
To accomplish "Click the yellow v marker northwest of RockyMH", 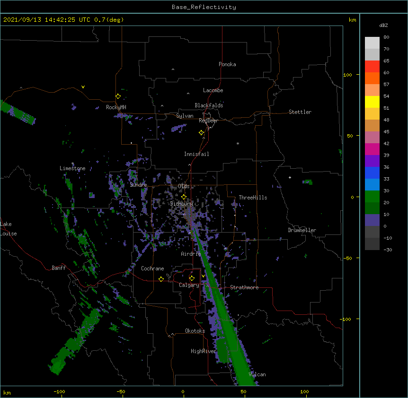I will pos(83,87).
